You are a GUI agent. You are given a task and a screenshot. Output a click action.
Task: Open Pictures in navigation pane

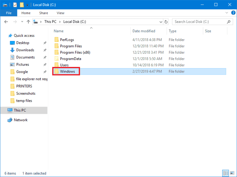23,64
